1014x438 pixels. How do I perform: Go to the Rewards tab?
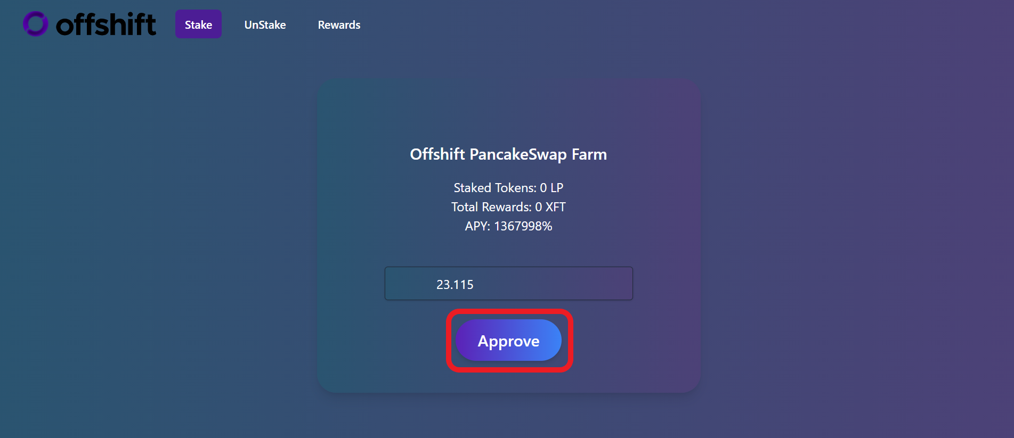point(339,24)
